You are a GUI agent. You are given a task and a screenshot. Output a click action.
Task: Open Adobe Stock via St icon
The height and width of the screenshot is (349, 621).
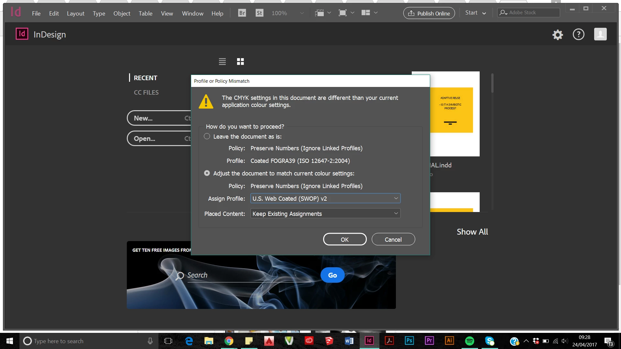(259, 13)
